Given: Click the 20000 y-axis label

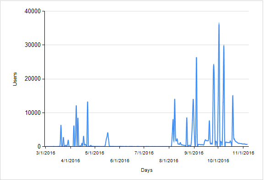Looking at the screenshot, I should (x=32, y=79).
